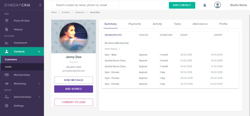Click the Administration user-gear icon
This screenshot has width=250, height=116.
tap(7, 97)
